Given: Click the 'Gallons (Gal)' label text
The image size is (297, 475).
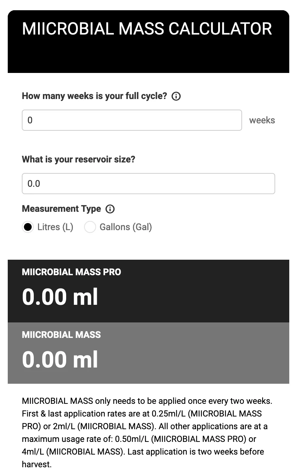Looking at the screenshot, I should [126, 227].
